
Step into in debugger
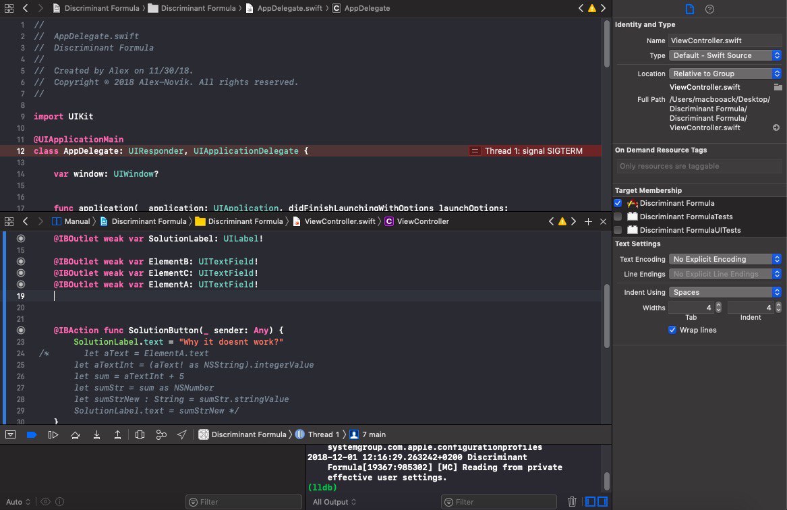(96, 434)
